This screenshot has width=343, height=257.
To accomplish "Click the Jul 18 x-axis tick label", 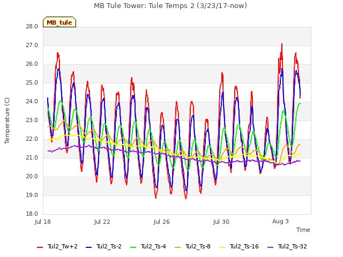I will coord(43,222).
